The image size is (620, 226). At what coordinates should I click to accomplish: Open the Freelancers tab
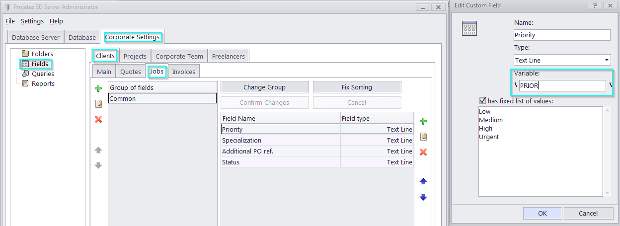(x=229, y=56)
